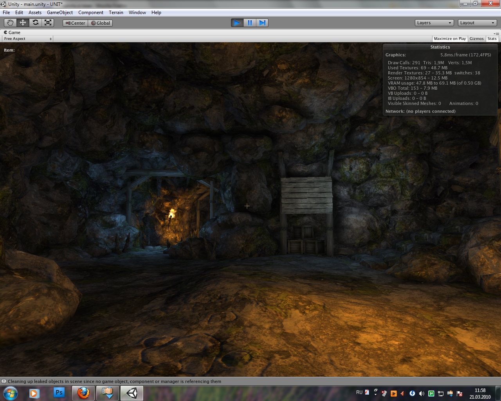The image size is (501, 401).
Task: Open the Layers dropdown
Action: [x=434, y=23]
